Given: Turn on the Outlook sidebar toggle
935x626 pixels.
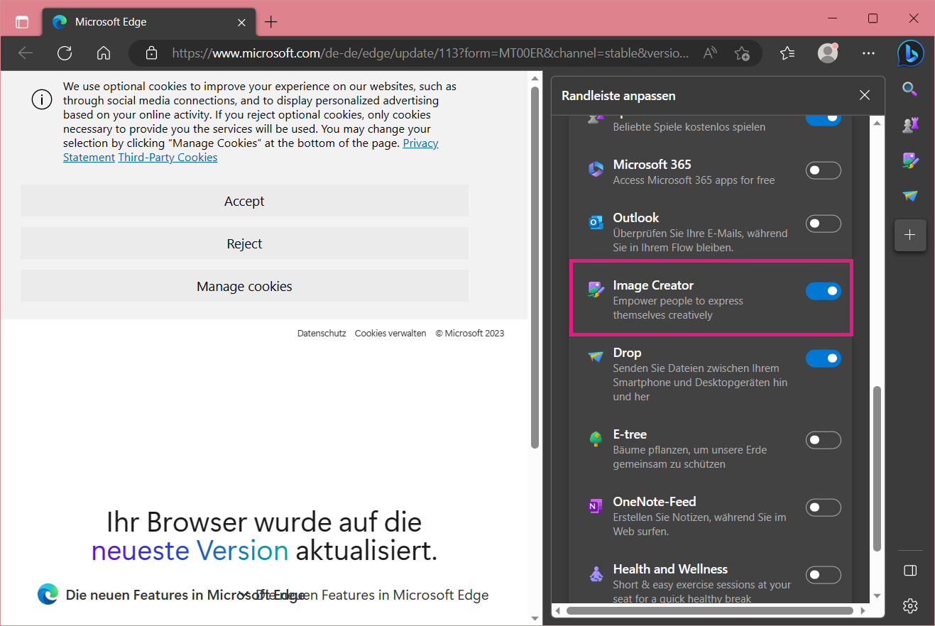Looking at the screenshot, I should pos(824,224).
